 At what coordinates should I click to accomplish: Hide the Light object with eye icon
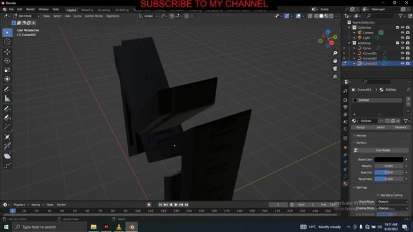tap(402, 37)
